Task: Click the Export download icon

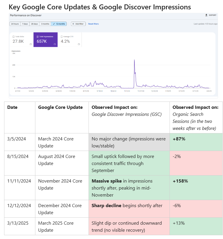Action: (206, 15)
